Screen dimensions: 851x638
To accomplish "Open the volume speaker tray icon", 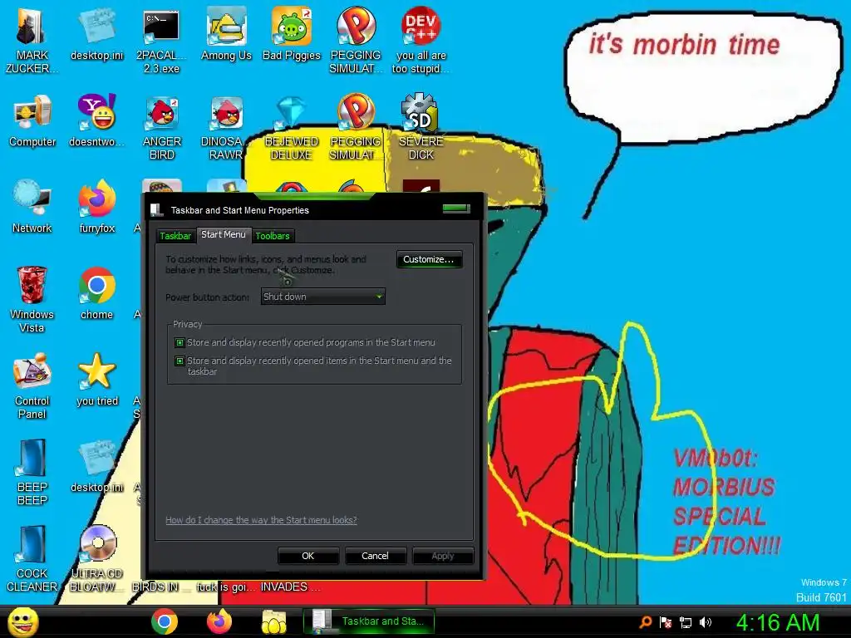I will pos(706,622).
